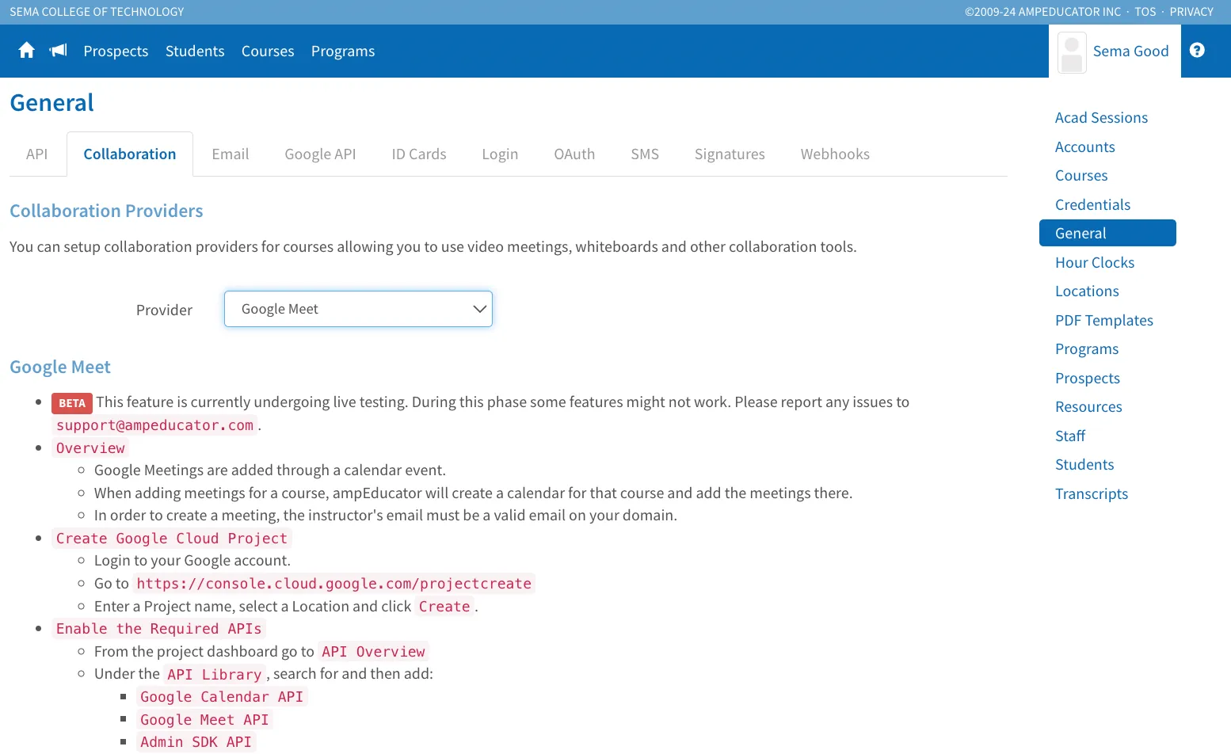
Task: Open Prospects in the top navigation
Action: coord(116,51)
